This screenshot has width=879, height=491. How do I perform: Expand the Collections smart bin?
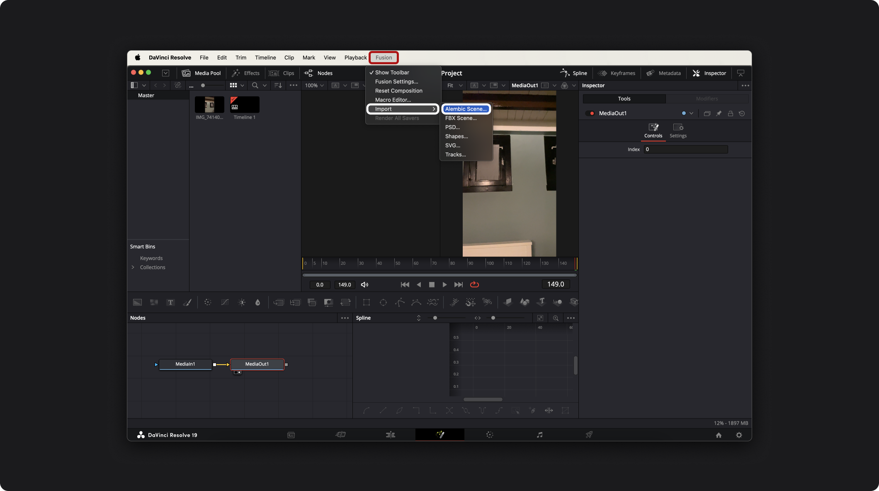(133, 267)
